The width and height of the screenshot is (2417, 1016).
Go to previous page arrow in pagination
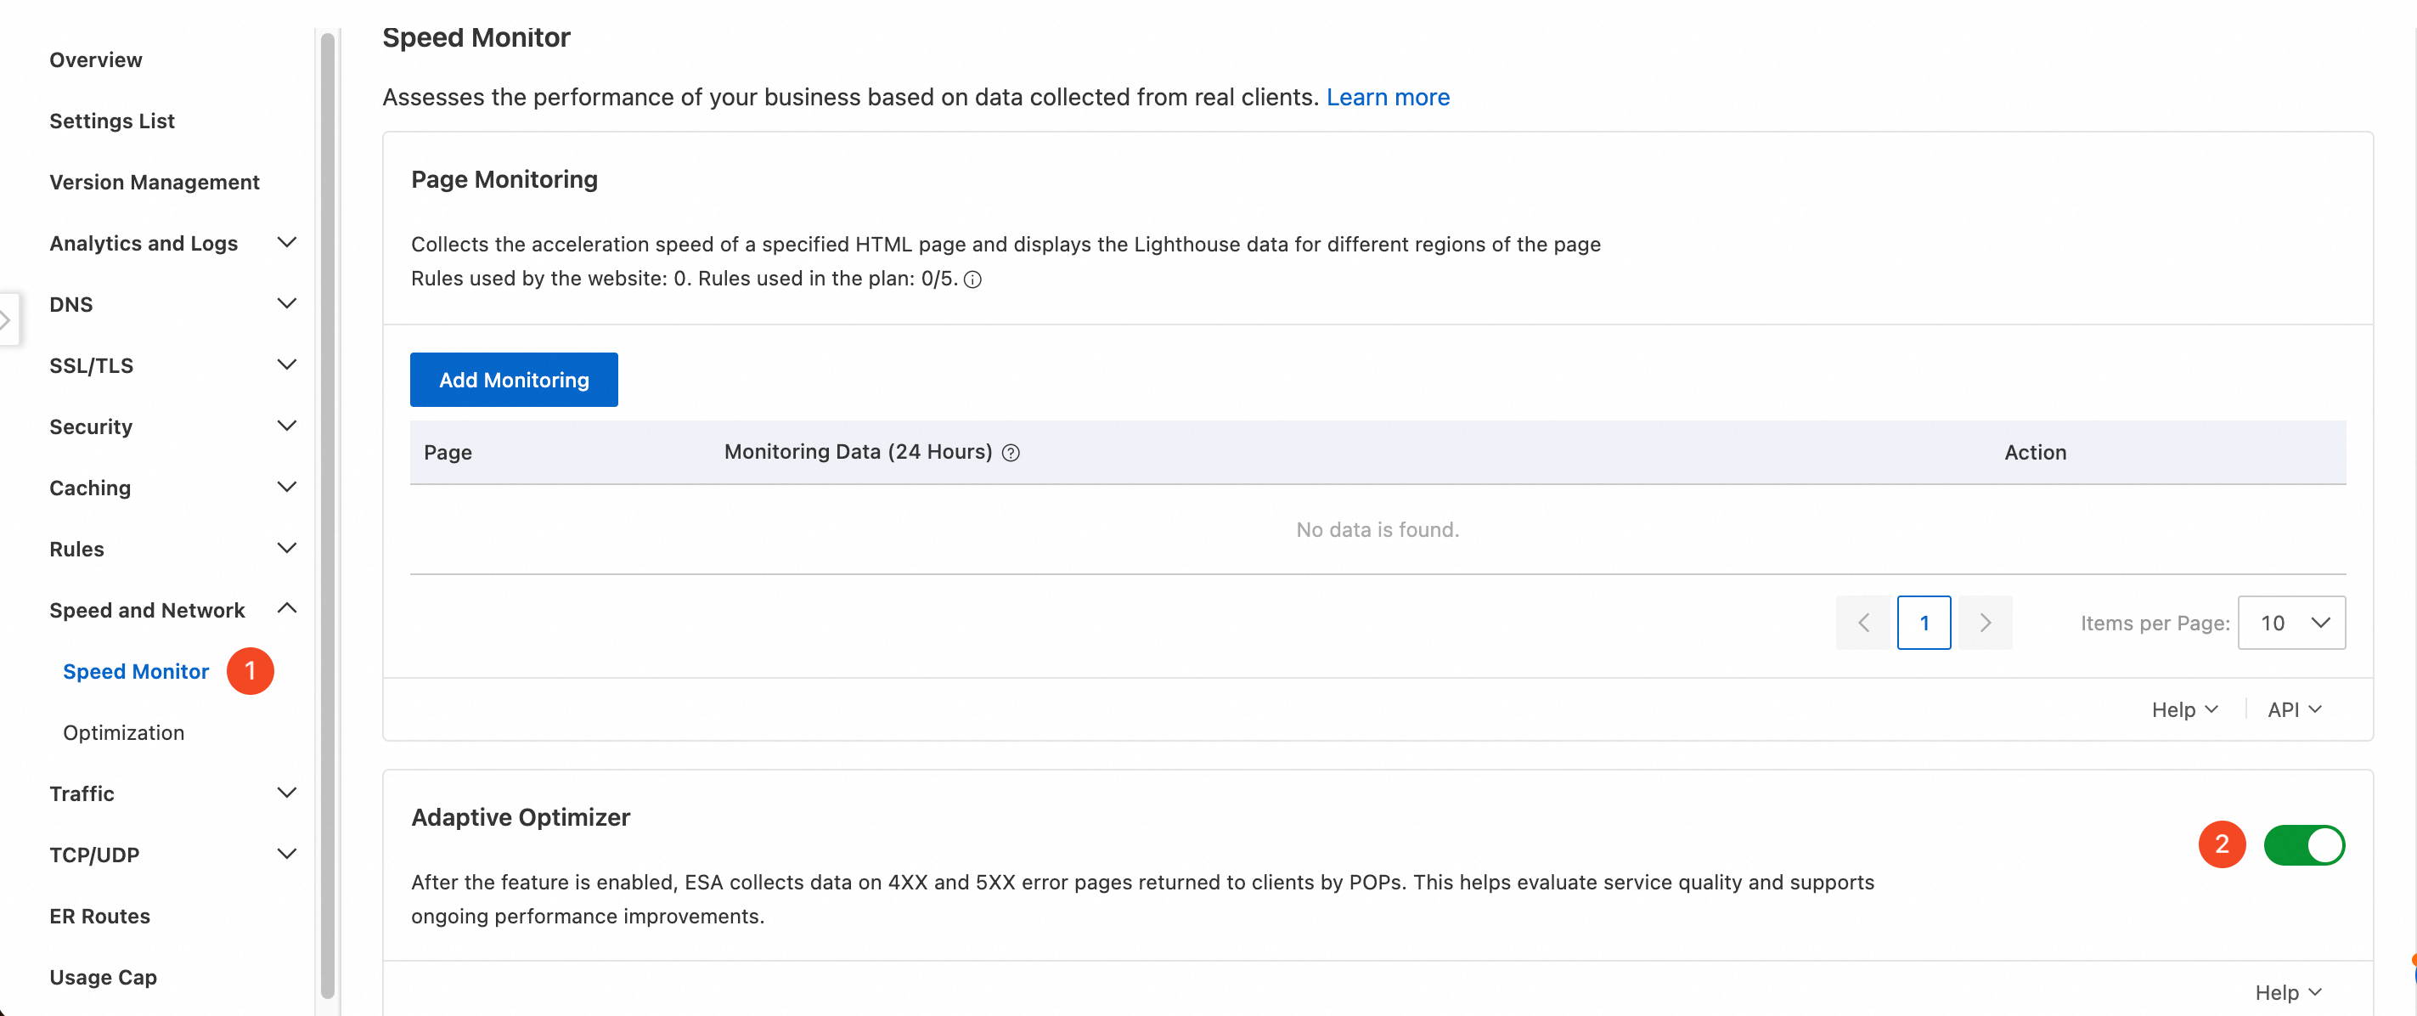click(1863, 623)
